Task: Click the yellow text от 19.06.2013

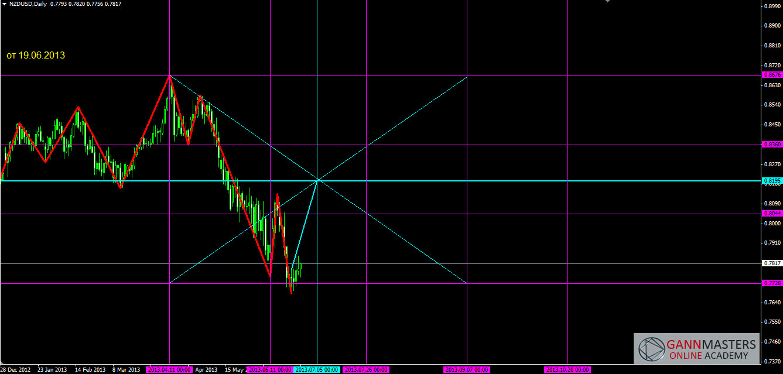Action: click(36, 56)
